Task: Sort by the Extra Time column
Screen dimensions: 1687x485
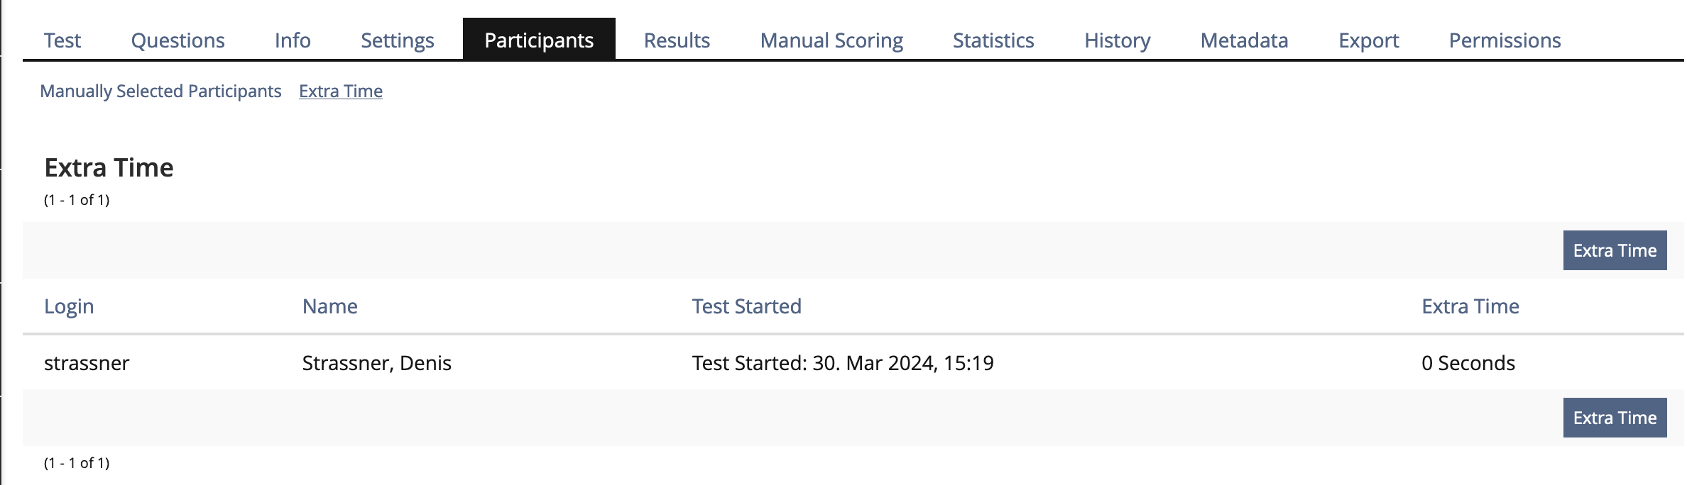Action: (x=1470, y=306)
